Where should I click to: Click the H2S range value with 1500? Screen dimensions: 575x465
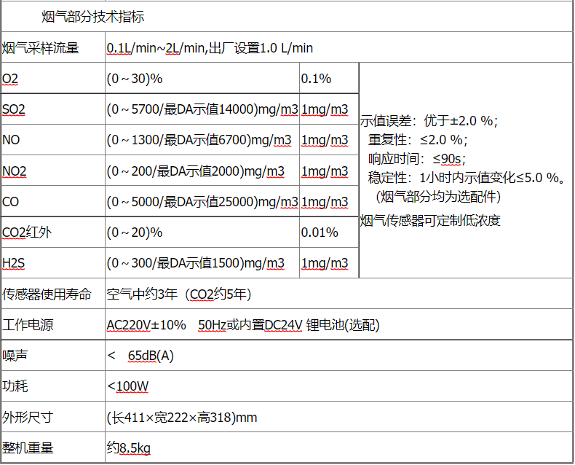click(x=196, y=264)
